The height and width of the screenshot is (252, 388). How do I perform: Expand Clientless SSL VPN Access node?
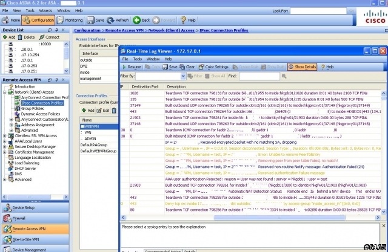(x=4, y=135)
